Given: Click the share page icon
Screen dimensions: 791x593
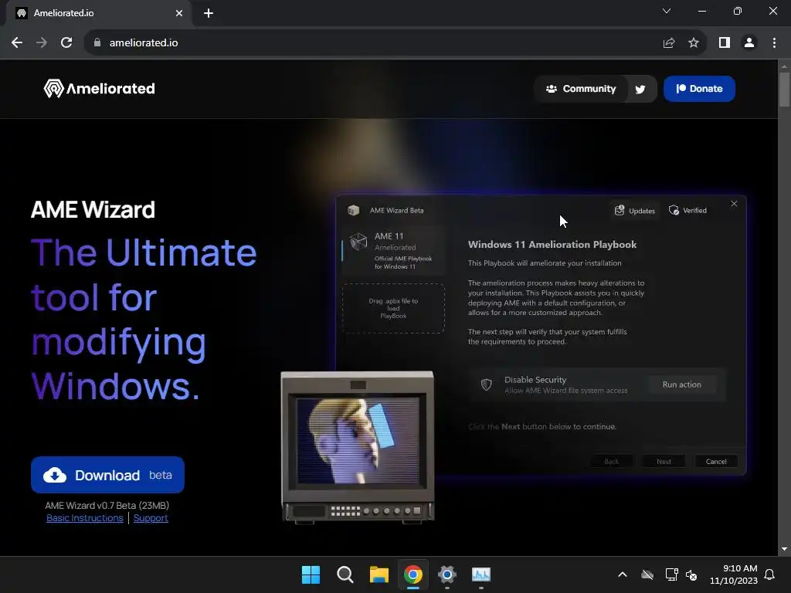Looking at the screenshot, I should pos(669,43).
